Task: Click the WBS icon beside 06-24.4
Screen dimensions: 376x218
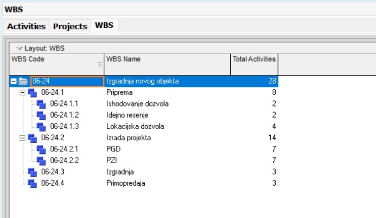Action: [32, 183]
